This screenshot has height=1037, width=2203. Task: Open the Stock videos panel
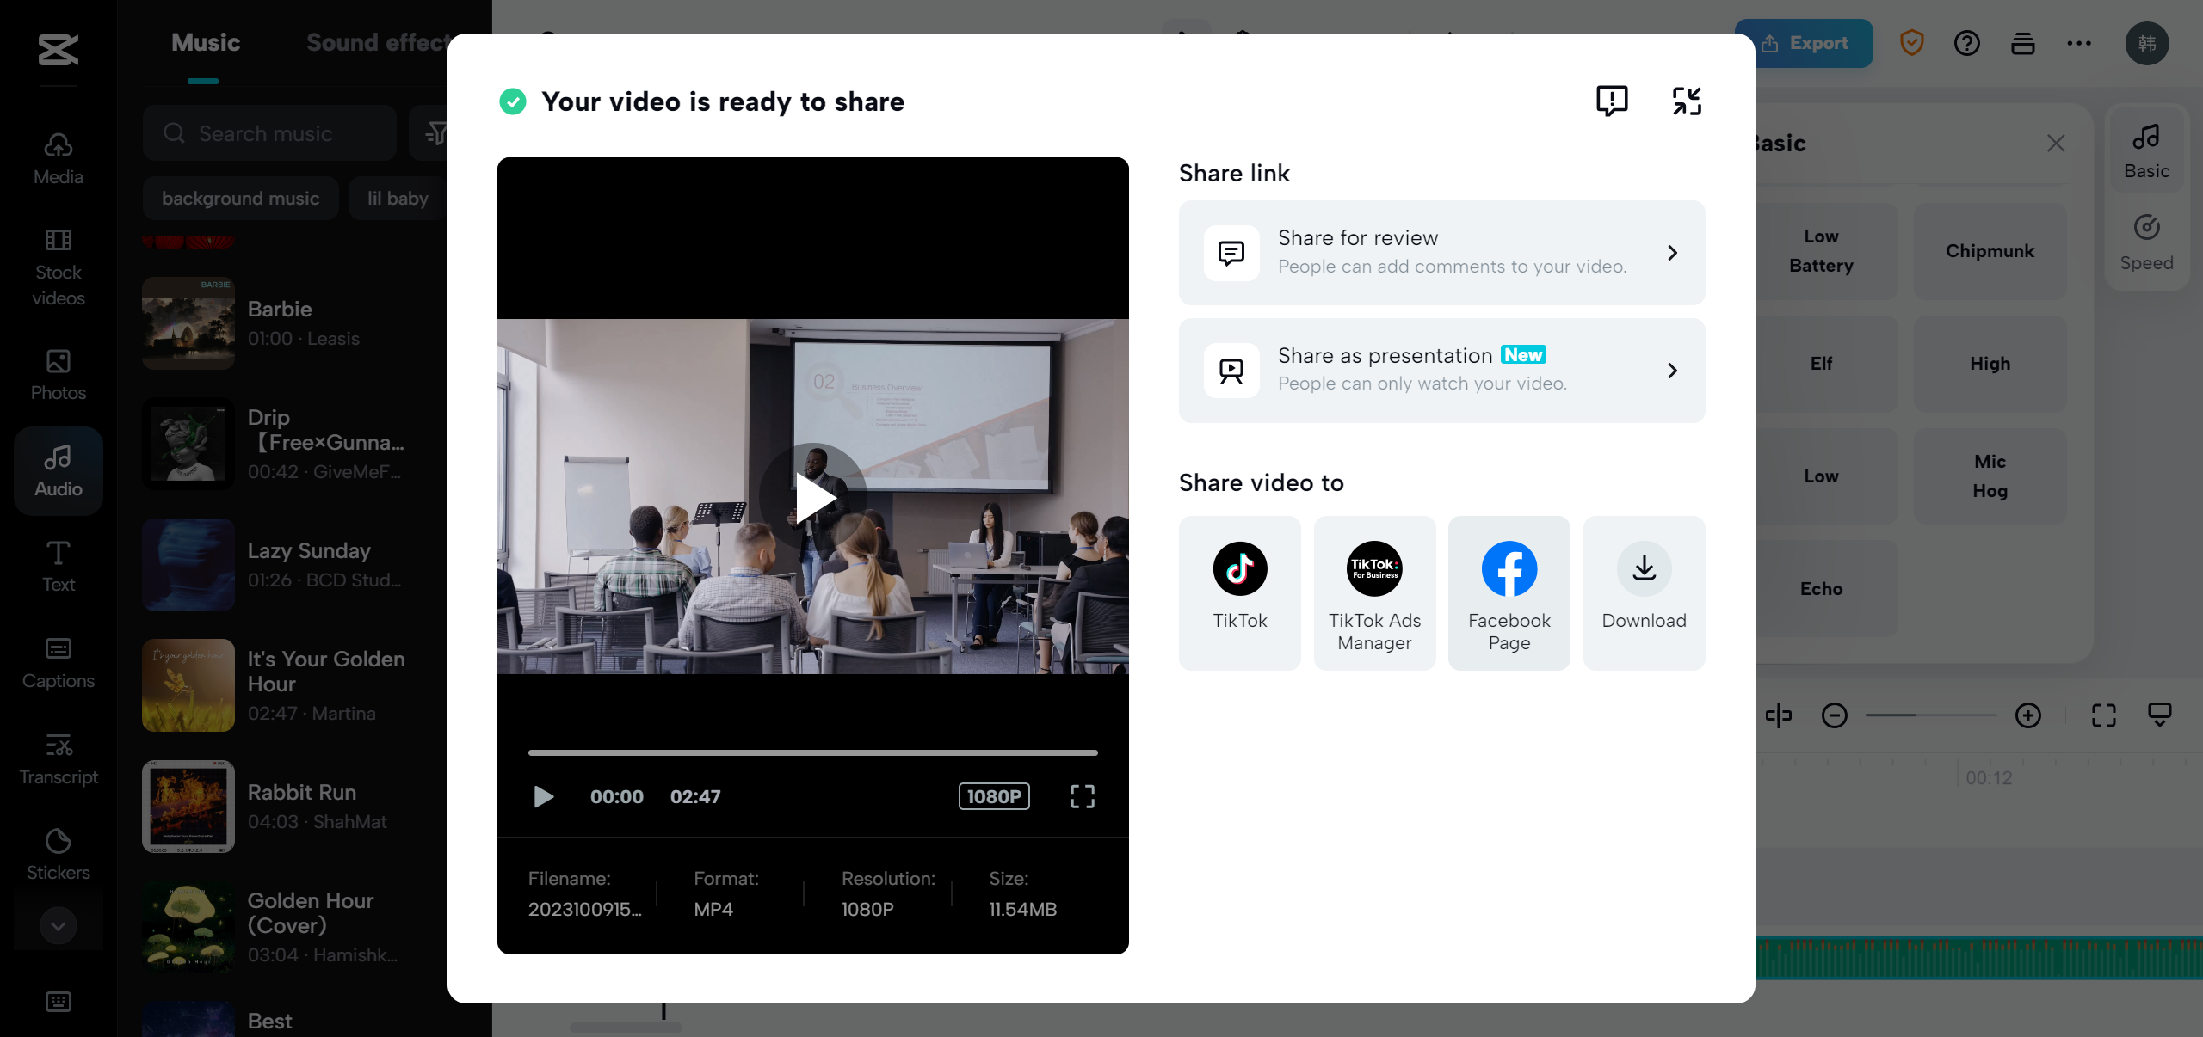58,267
